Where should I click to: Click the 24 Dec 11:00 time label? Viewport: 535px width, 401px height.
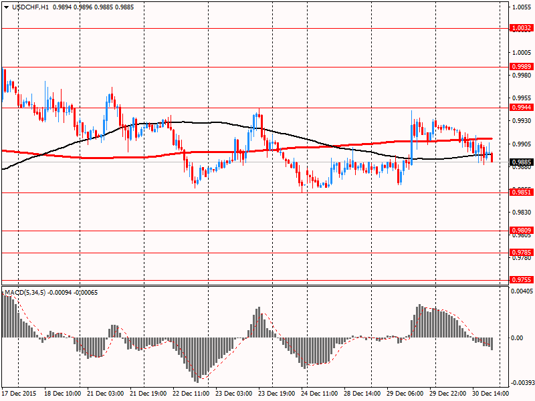320,394
